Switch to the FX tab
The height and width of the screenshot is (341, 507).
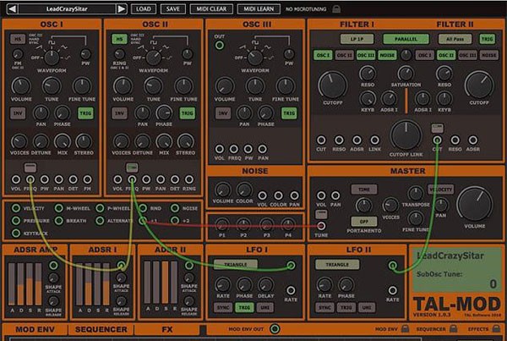pyautogui.click(x=166, y=329)
